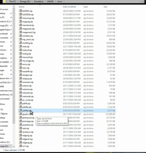This screenshot has height=153, width=146.
Task: Select the radr.zip file name
Action: [26, 128]
